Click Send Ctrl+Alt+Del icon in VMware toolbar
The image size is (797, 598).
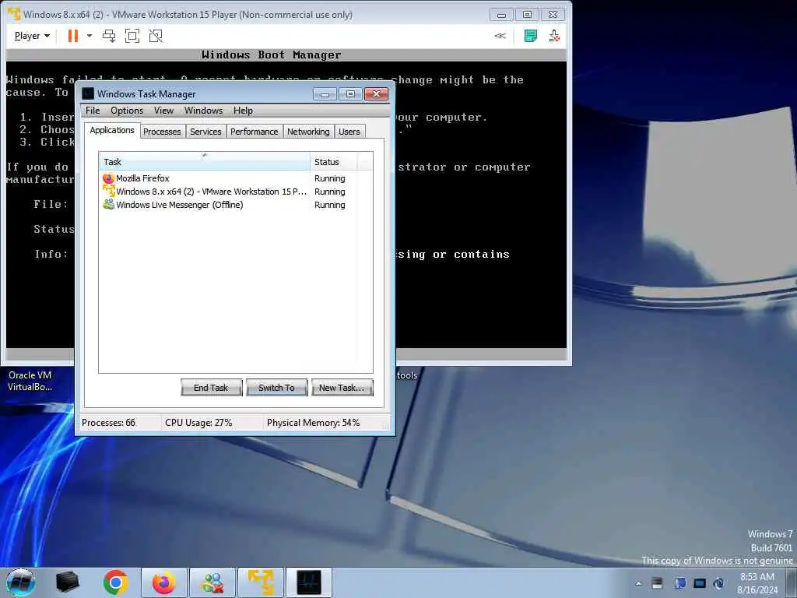(109, 36)
